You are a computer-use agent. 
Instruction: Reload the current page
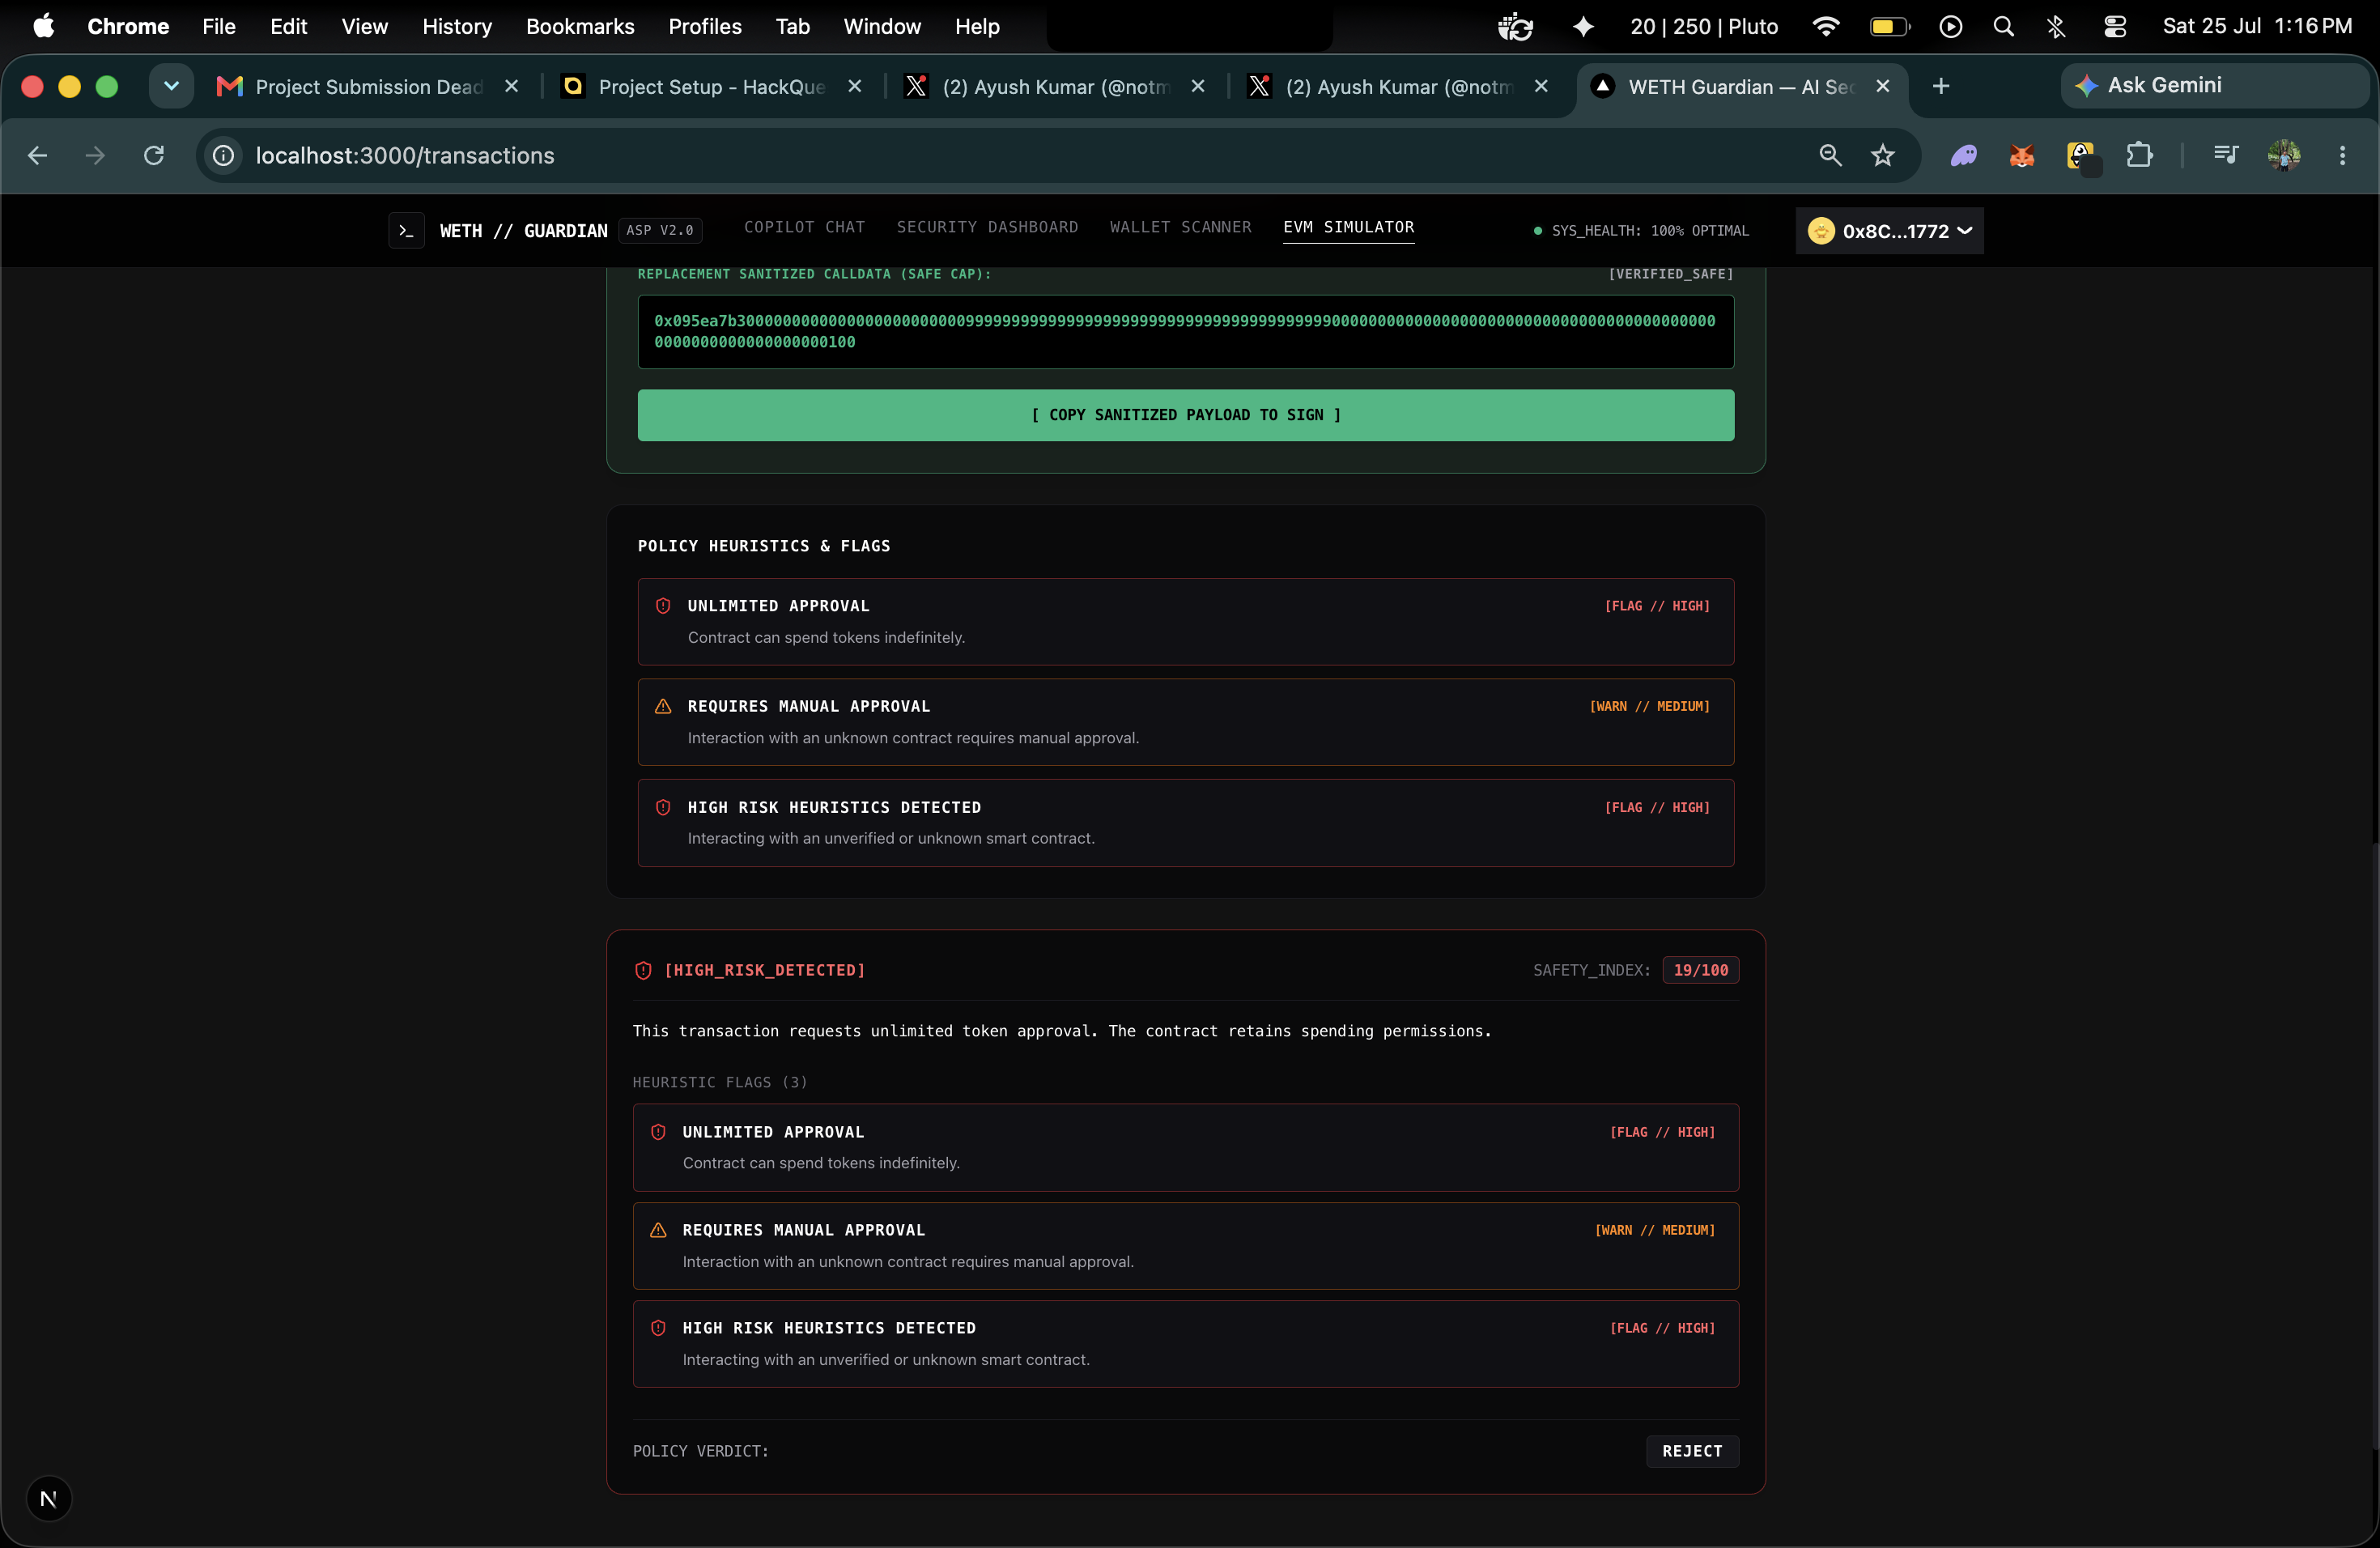(154, 155)
